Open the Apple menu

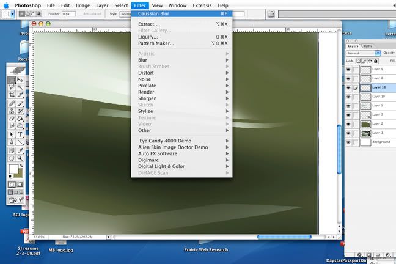click(6, 5)
